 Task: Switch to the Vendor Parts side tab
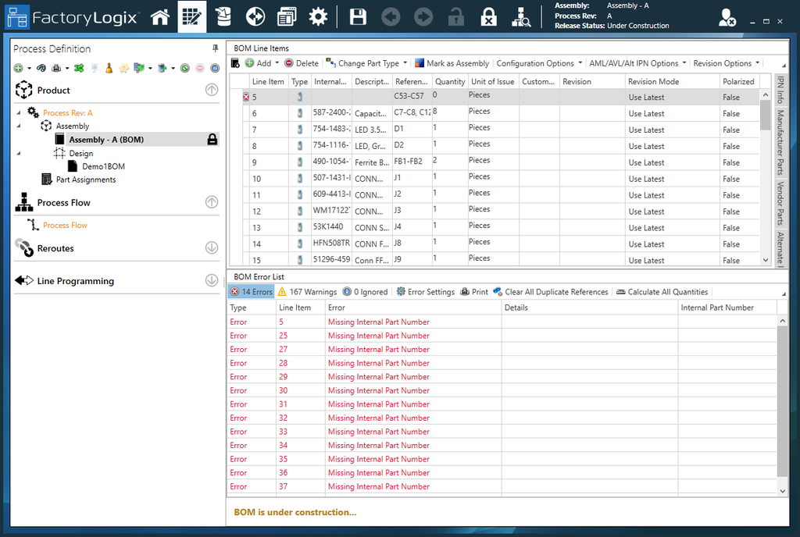780,203
